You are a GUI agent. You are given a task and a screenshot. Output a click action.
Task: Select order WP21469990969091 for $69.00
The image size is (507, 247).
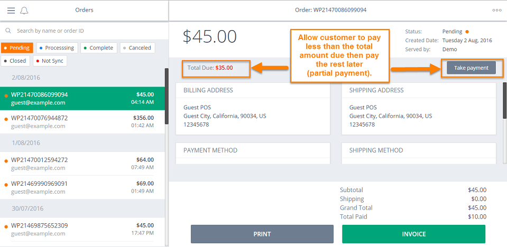click(82, 187)
